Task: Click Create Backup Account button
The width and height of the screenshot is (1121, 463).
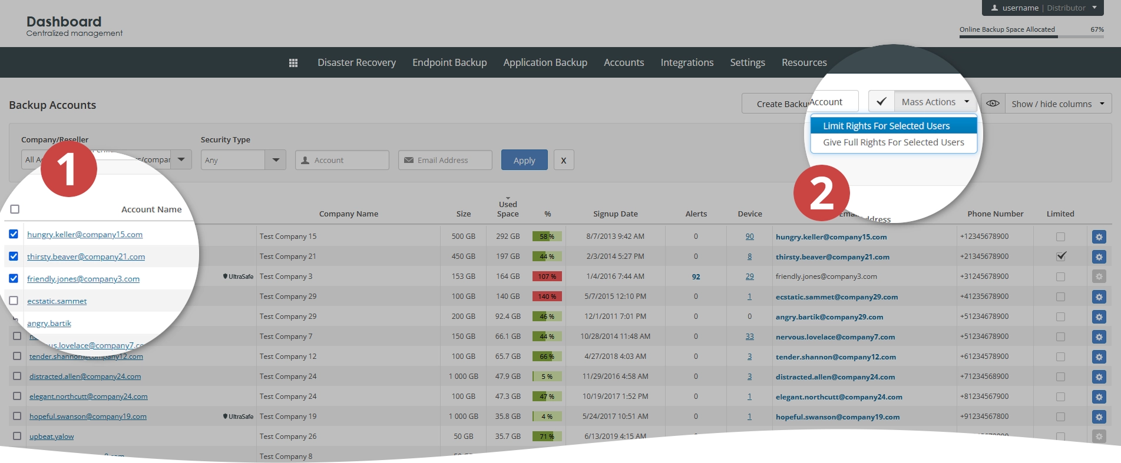Action: coord(799,104)
